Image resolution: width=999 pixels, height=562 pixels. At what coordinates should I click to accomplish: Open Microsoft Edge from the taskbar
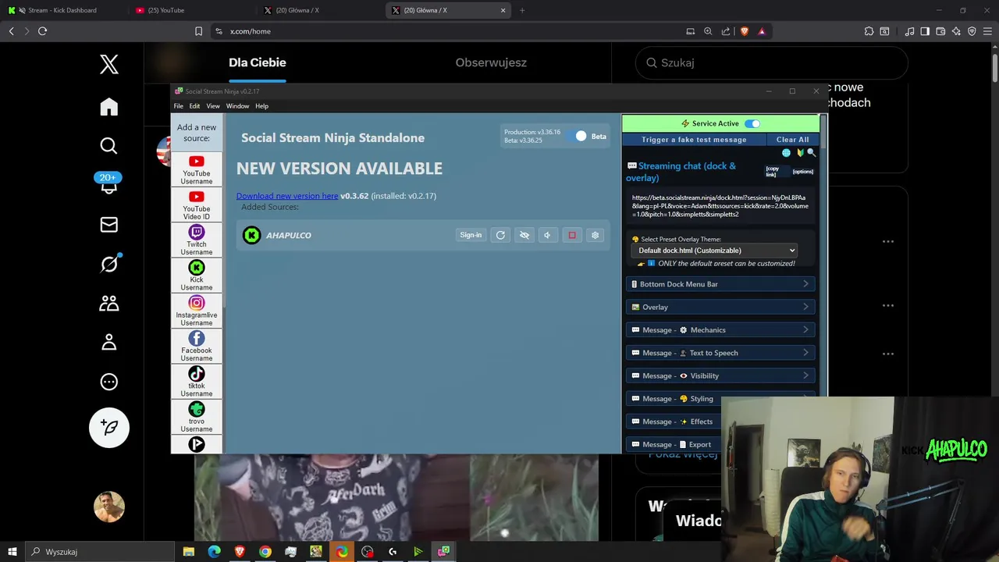tap(214, 552)
